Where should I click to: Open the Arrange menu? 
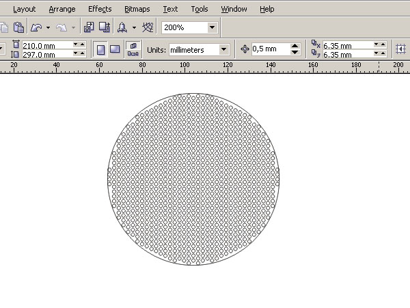pyautogui.click(x=62, y=9)
